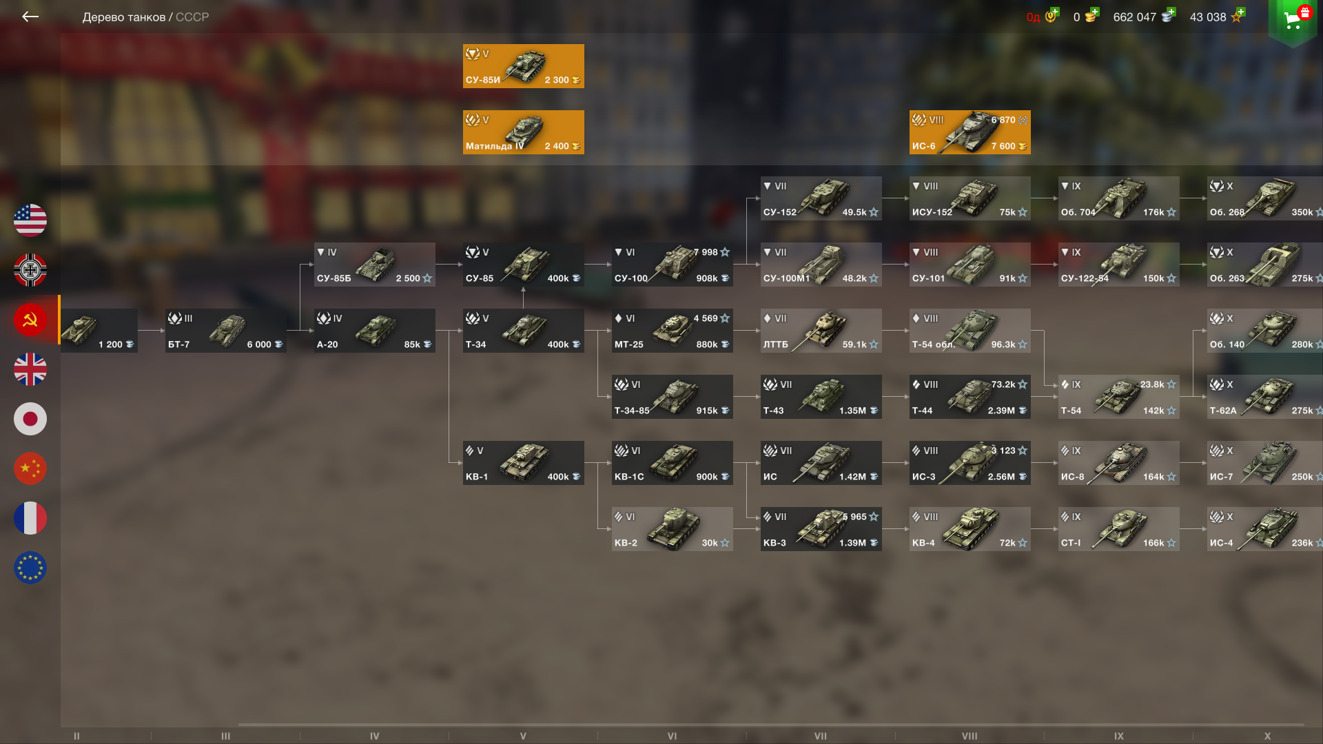The image size is (1323, 744).
Task: Open the shop cart icon
Action: [x=1293, y=19]
